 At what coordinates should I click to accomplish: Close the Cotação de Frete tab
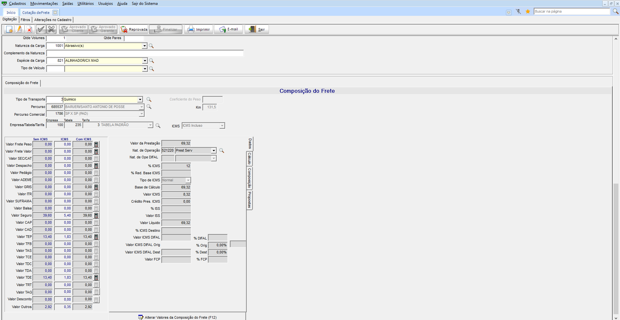click(55, 13)
